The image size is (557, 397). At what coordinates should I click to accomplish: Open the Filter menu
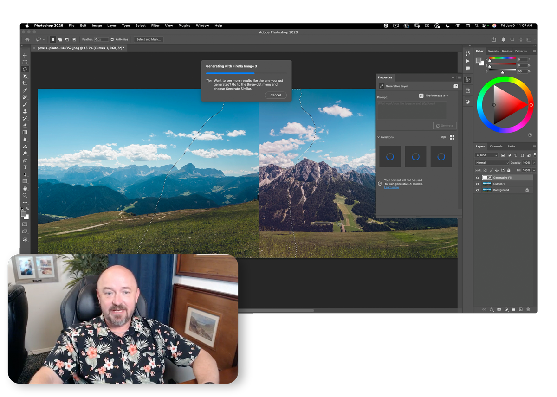[155, 26]
